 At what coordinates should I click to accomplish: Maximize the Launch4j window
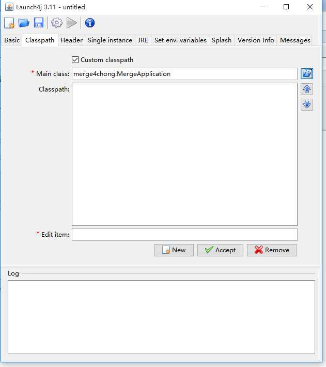tap(286, 7)
